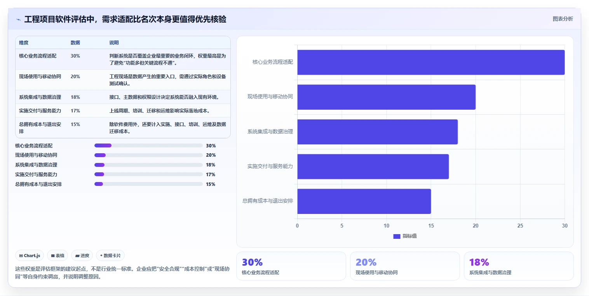Click the 说明 column header

tap(114, 43)
